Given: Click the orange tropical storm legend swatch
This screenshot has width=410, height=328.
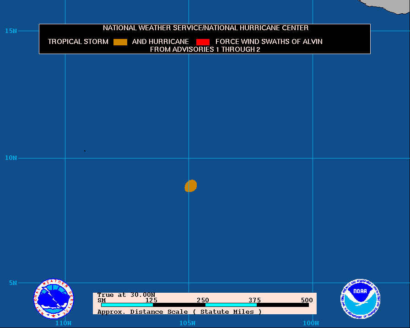Looking at the screenshot, I should point(120,42).
